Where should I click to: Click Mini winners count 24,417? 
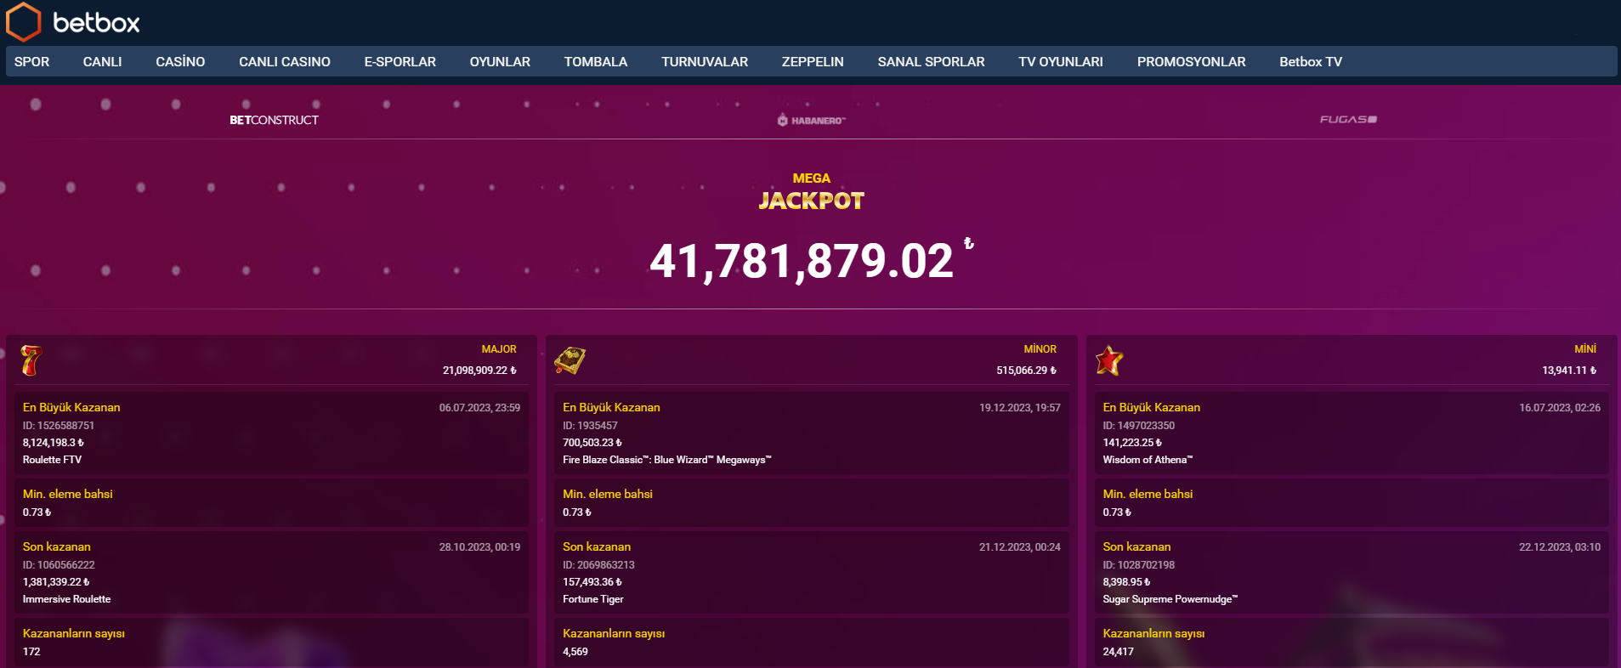(x=1118, y=652)
